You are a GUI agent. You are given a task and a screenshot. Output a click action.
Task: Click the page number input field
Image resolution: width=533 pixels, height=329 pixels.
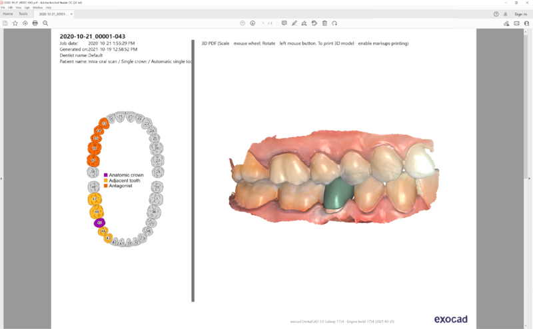click(263, 23)
